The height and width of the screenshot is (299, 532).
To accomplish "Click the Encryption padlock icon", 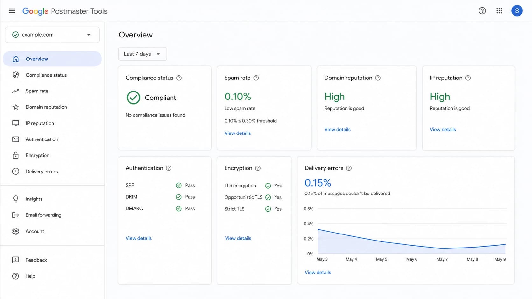I will click(16, 155).
